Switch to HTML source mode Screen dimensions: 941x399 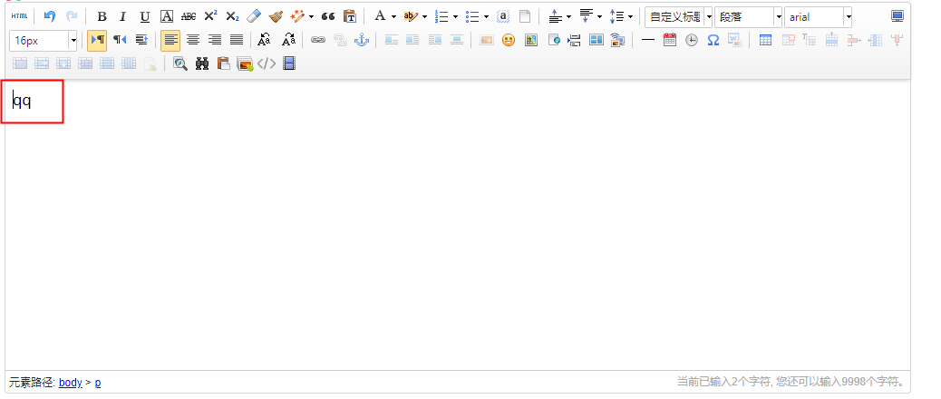pyautogui.click(x=19, y=17)
